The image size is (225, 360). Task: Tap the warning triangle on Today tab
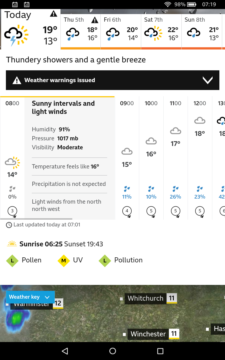click(53, 14)
